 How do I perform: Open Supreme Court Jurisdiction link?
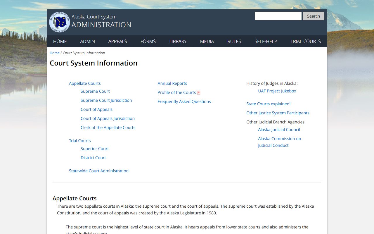106,100
